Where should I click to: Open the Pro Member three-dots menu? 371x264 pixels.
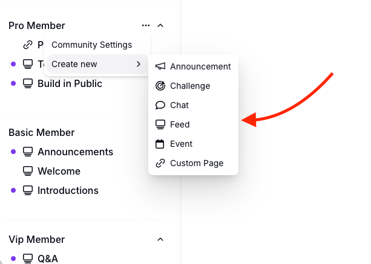(145, 25)
